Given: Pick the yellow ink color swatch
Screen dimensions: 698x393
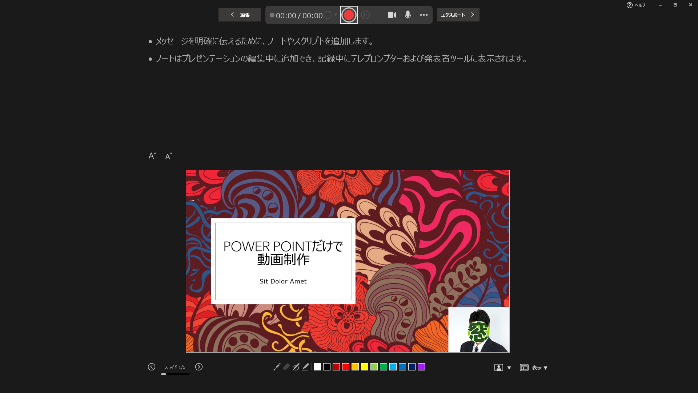Looking at the screenshot, I should click(365, 367).
